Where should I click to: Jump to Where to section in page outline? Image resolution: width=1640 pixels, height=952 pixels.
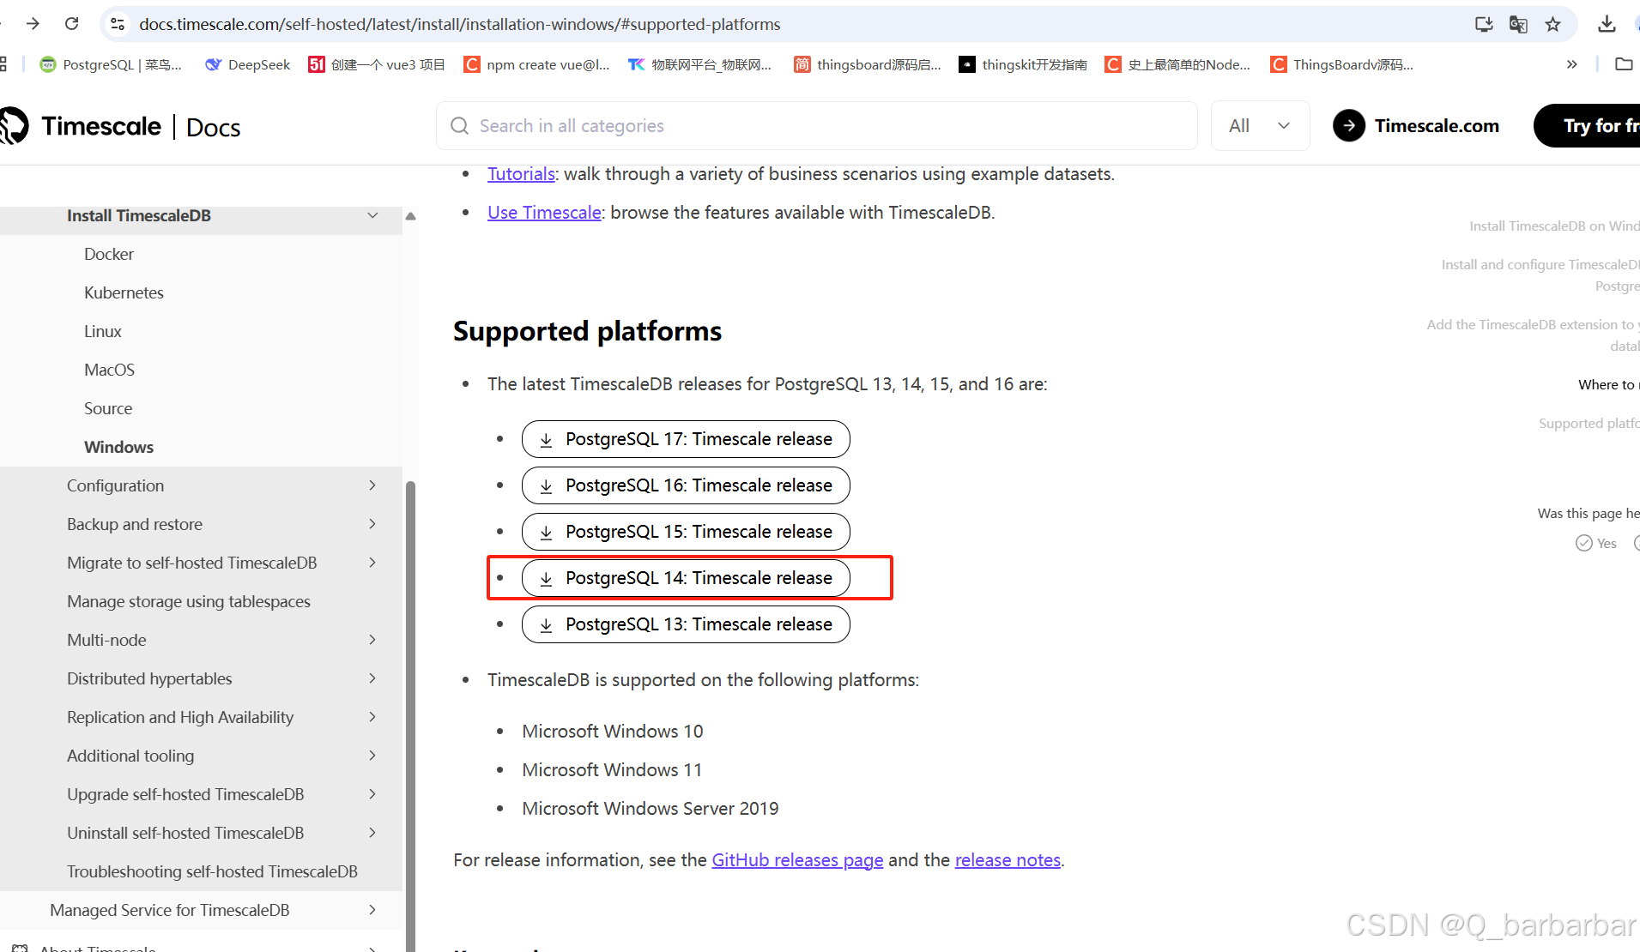pos(1608,385)
